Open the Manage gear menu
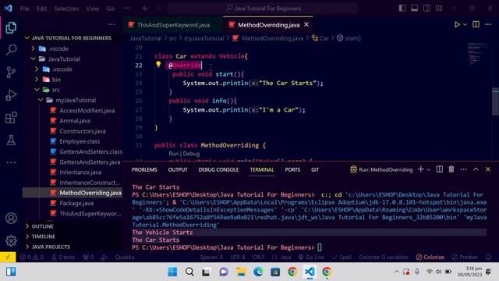Screen dimensions: 499x281 click(x=11, y=240)
